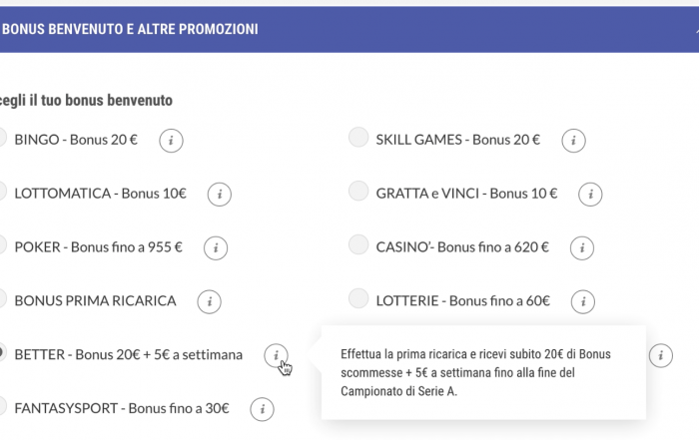Click info icon right of the tooltip popup
Image resolution: width=699 pixels, height=440 pixels.
(661, 355)
